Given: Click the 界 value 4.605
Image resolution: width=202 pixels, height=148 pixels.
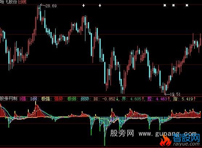Looking at the screenshot, I should [136, 99].
